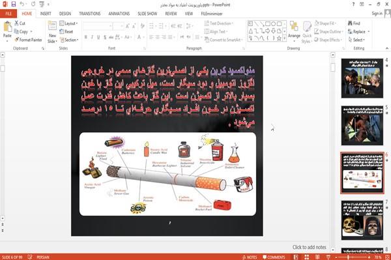Click Sign in link
Viewport: 391px width, 260px height.
pos(377,14)
